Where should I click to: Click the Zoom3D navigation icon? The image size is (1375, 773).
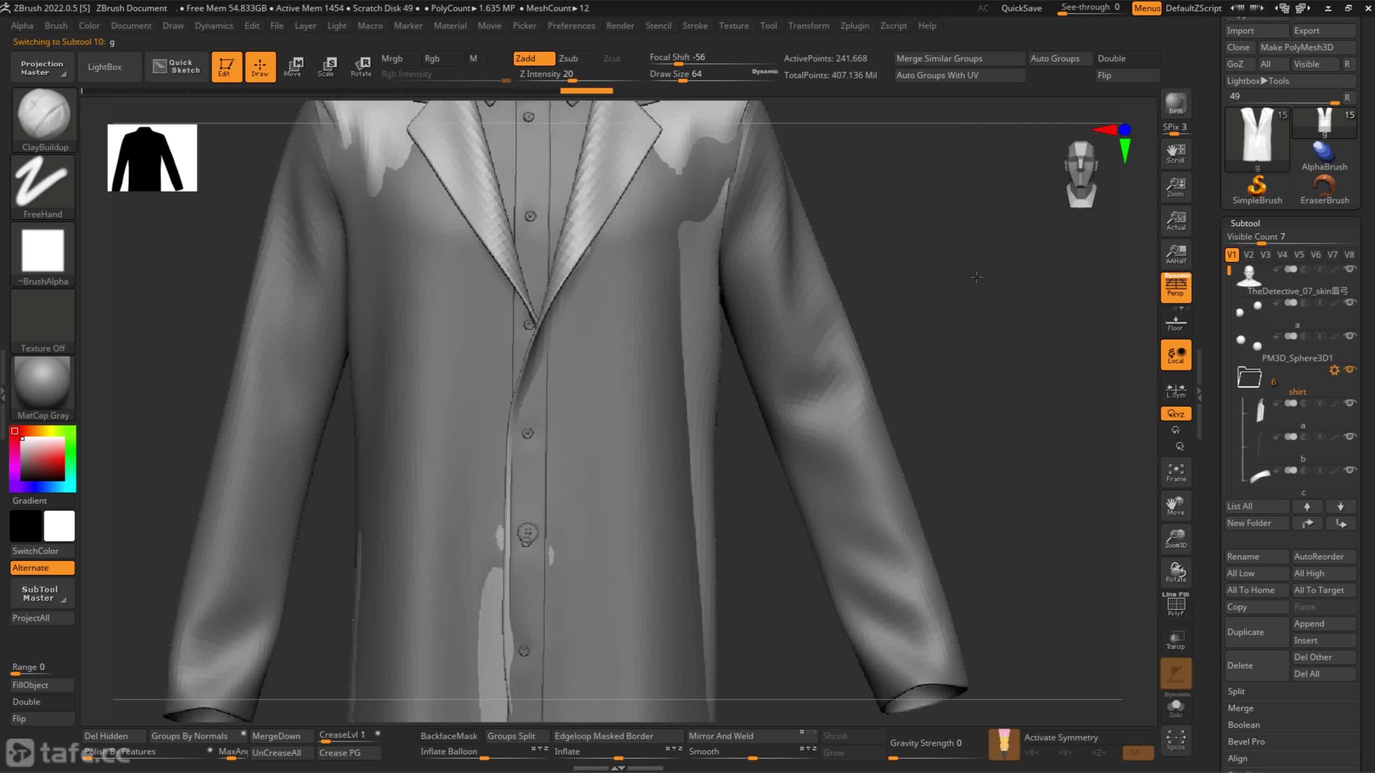tap(1176, 539)
